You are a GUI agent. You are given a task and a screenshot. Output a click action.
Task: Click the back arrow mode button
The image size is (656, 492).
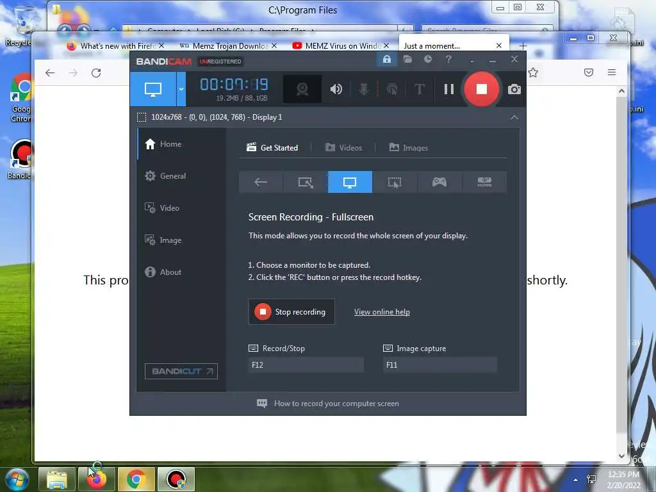261,182
